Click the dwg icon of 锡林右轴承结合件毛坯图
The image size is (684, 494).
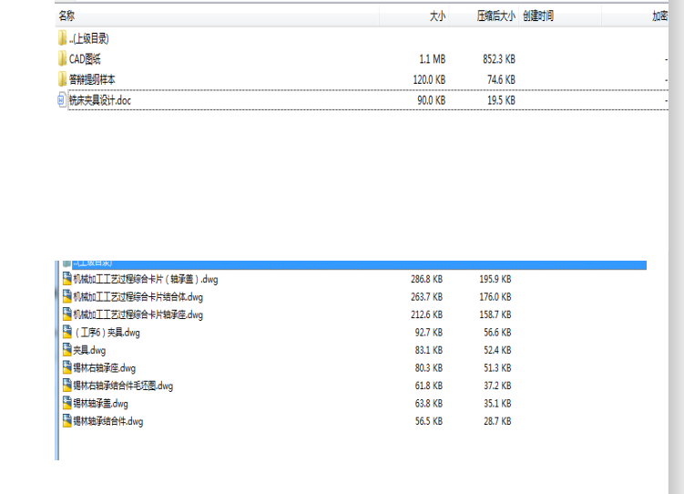click(67, 386)
